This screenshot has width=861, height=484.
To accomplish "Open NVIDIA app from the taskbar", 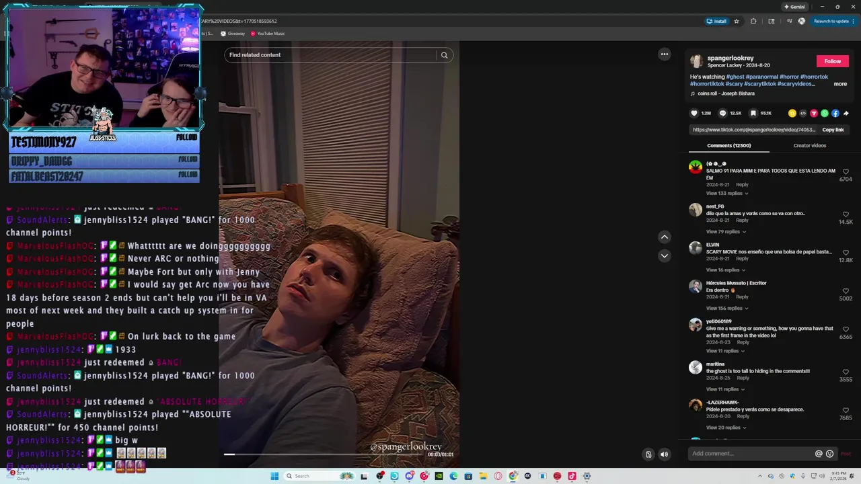I will point(439,476).
